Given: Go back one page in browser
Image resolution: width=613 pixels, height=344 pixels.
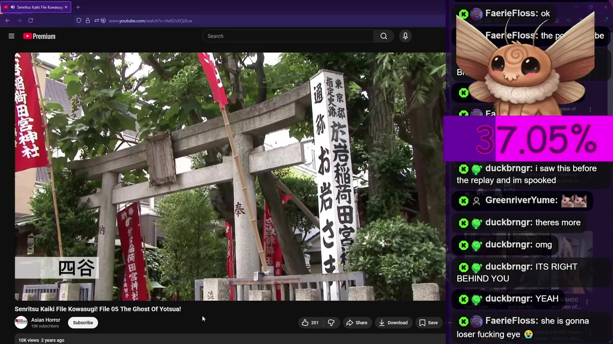Looking at the screenshot, I should tap(8, 21).
